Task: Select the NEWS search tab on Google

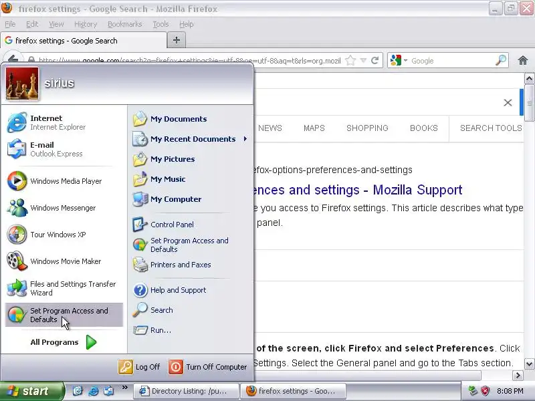Action: 270,128
